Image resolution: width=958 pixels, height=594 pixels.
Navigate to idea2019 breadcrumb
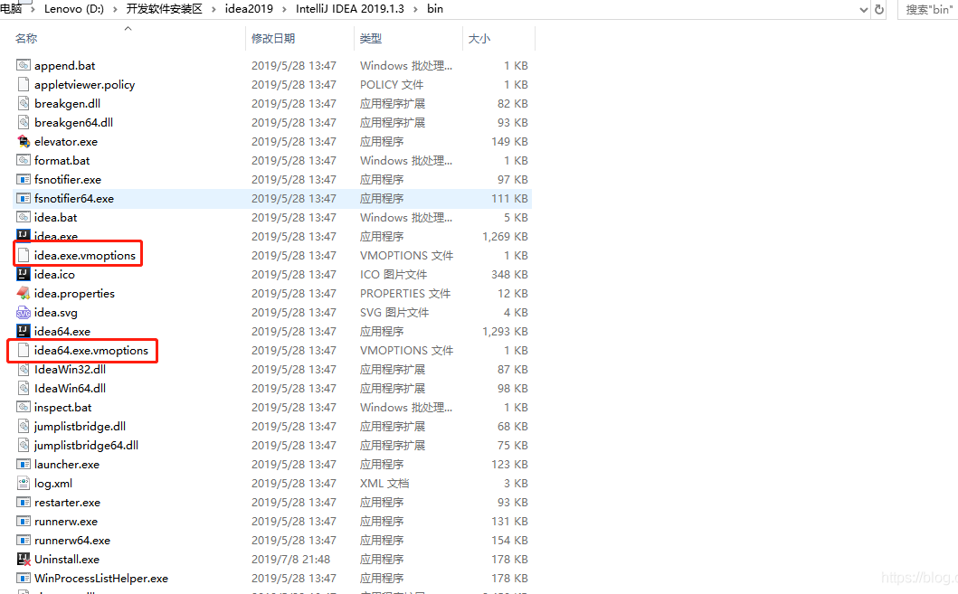(249, 9)
